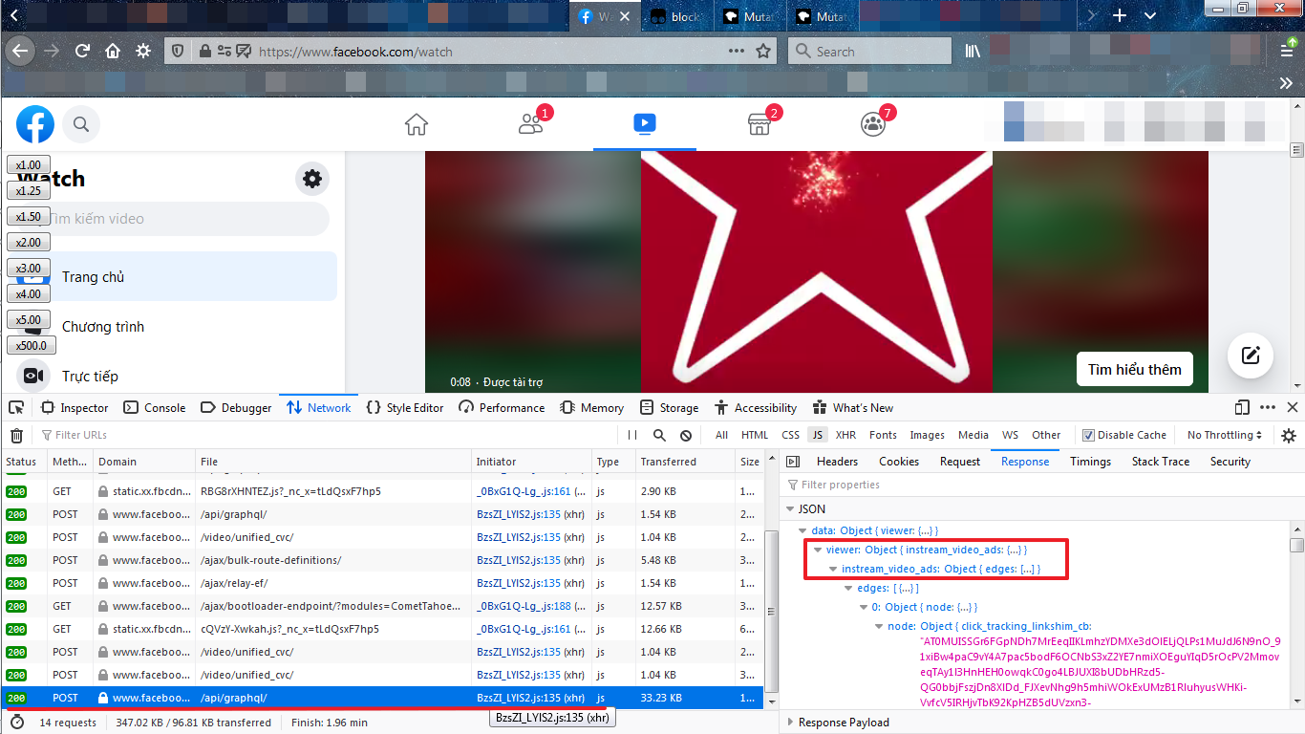Open network settings gear icon
This screenshot has width=1305, height=734.
click(x=1289, y=435)
